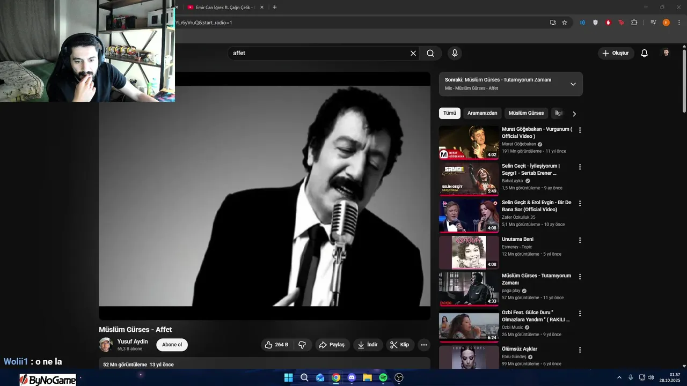Screen dimensions: 687x386
Task: Open the grey shield extension icon
Action: (595, 23)
